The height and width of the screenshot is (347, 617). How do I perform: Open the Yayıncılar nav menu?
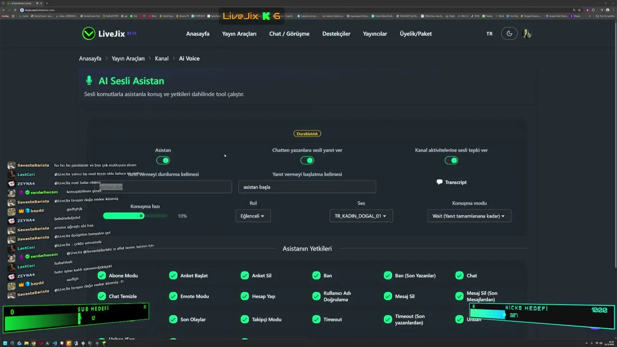375,34
